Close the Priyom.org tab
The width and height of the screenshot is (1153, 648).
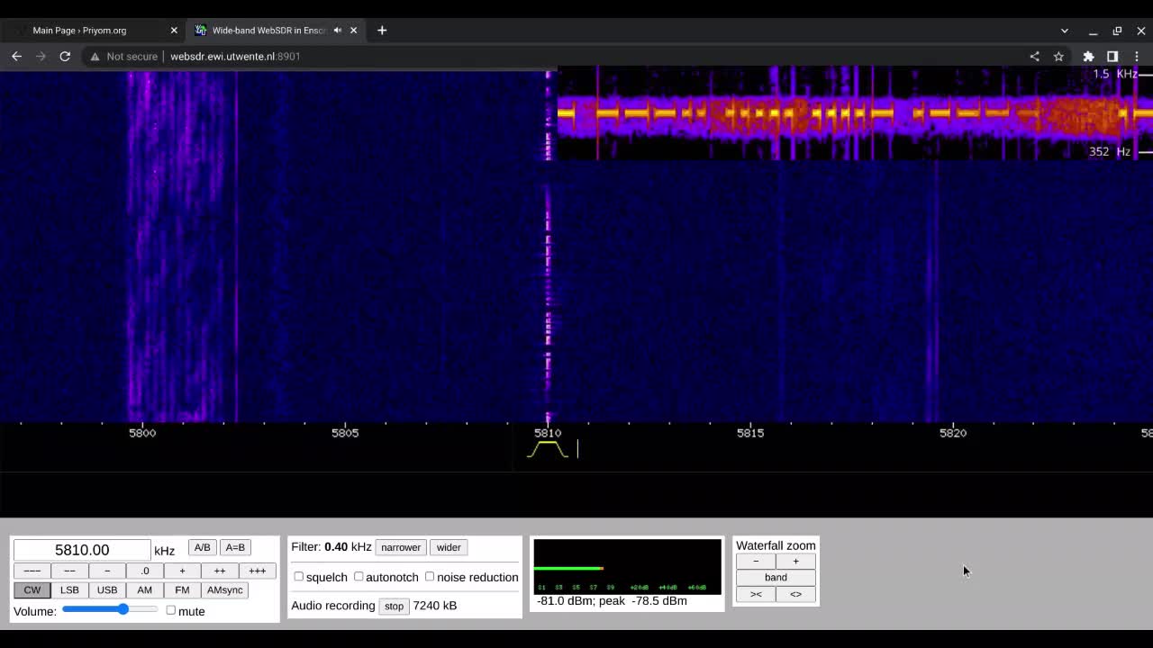coord(174,30)
